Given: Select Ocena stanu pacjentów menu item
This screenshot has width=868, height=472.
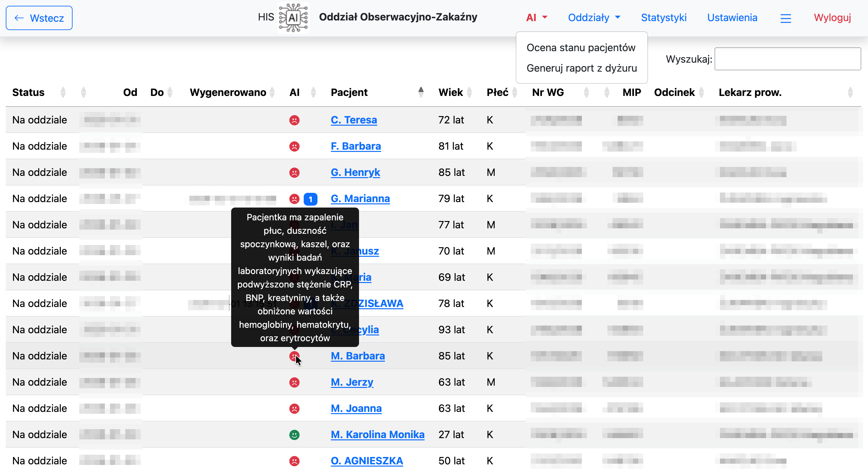Looking at the screenshot, I should tap(581, 48).
